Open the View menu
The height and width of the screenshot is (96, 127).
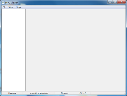tap(11, 7)
